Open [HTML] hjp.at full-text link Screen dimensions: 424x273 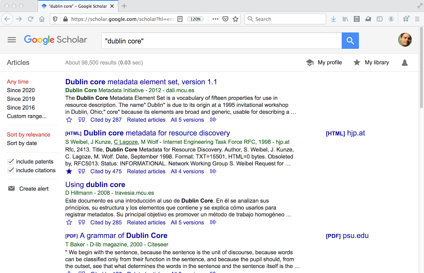pyautogui.click(x=345, y=133)
